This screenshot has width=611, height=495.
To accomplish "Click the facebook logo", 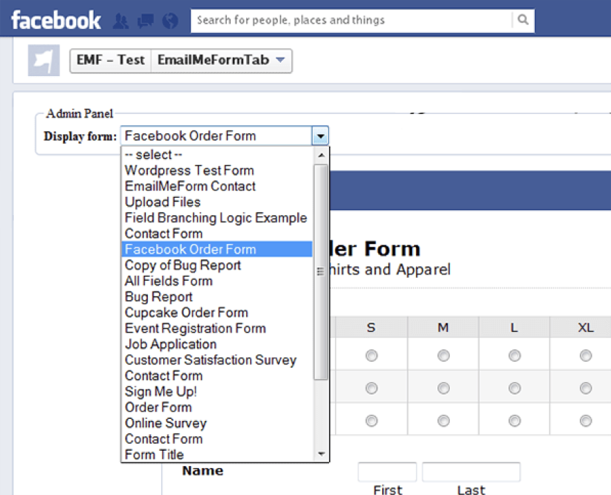I will (56, 20).
